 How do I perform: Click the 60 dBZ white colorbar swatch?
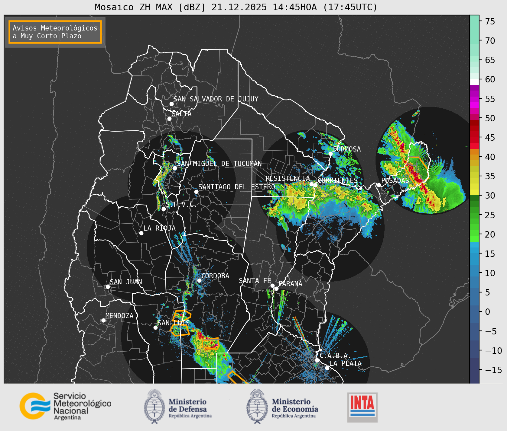[474, 82]
